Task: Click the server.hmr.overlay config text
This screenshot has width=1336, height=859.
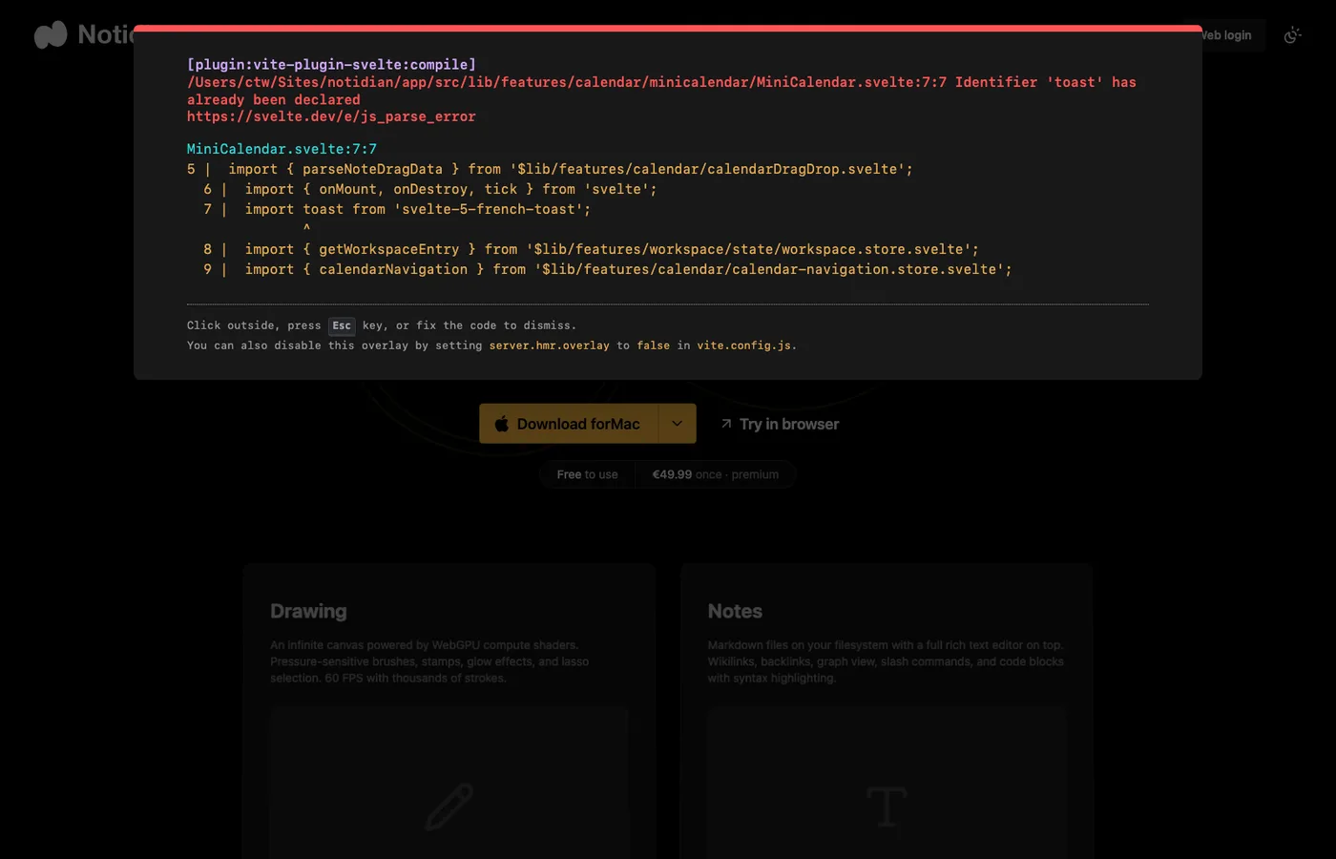Action: point(550,346)
